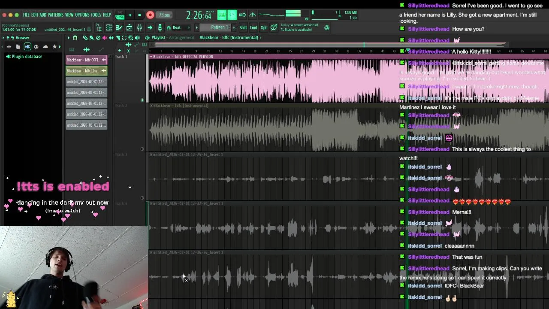Expand arrow after Blackbear - Idfc [Instrumental] title
Viewport: 549px width, 309px height.
pos(261,37)
